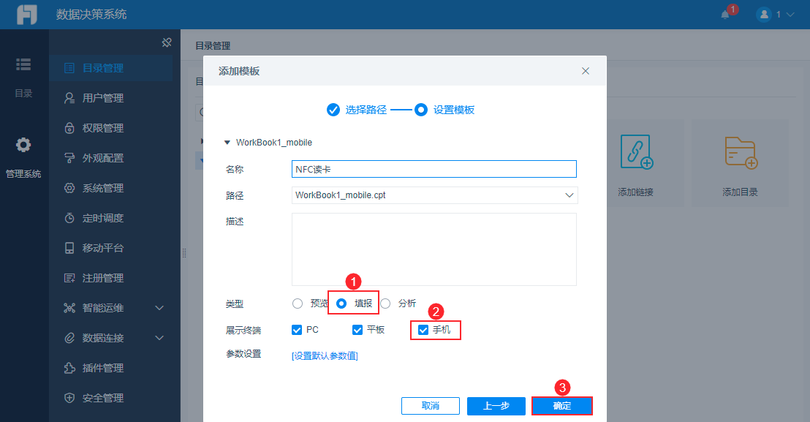Open 管理系统 gear icon in left rail

(23, 145)
